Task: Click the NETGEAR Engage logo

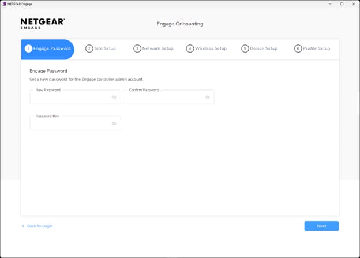Action: (43, 24)
